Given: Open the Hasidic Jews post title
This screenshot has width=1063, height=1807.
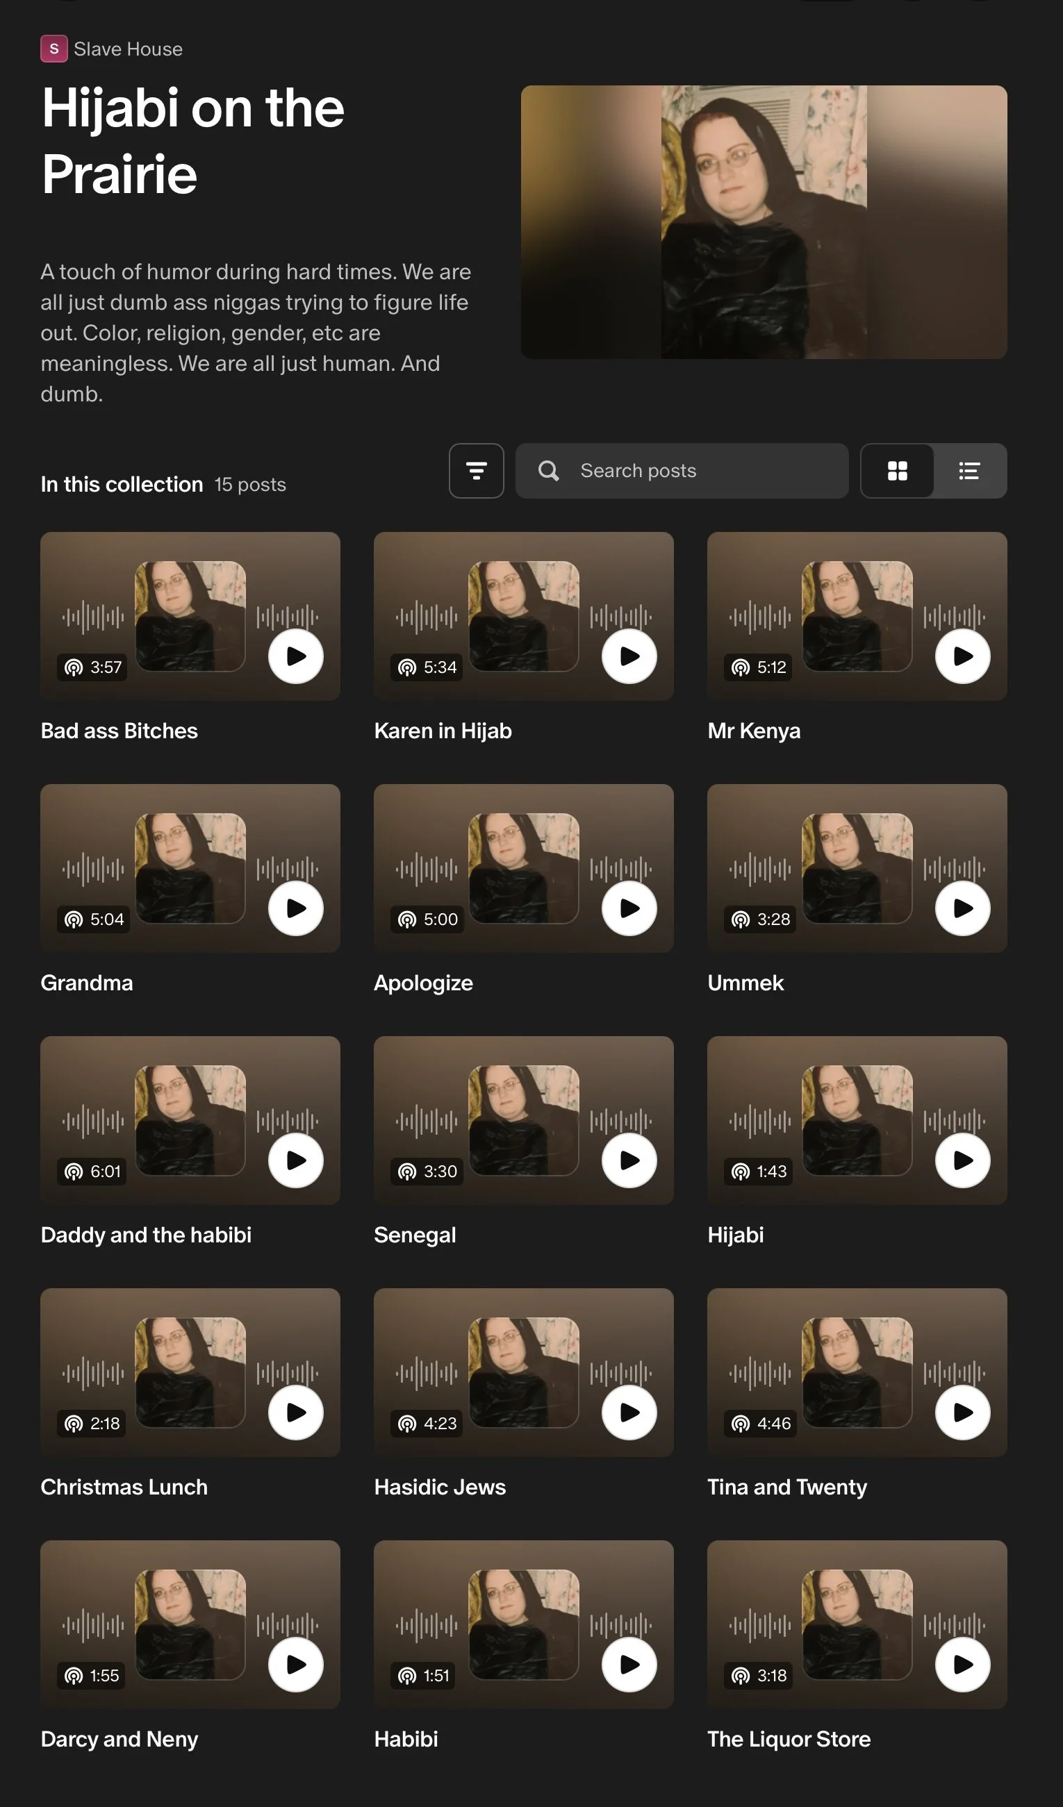Looking at the screenshot, I should [440, 1487].
